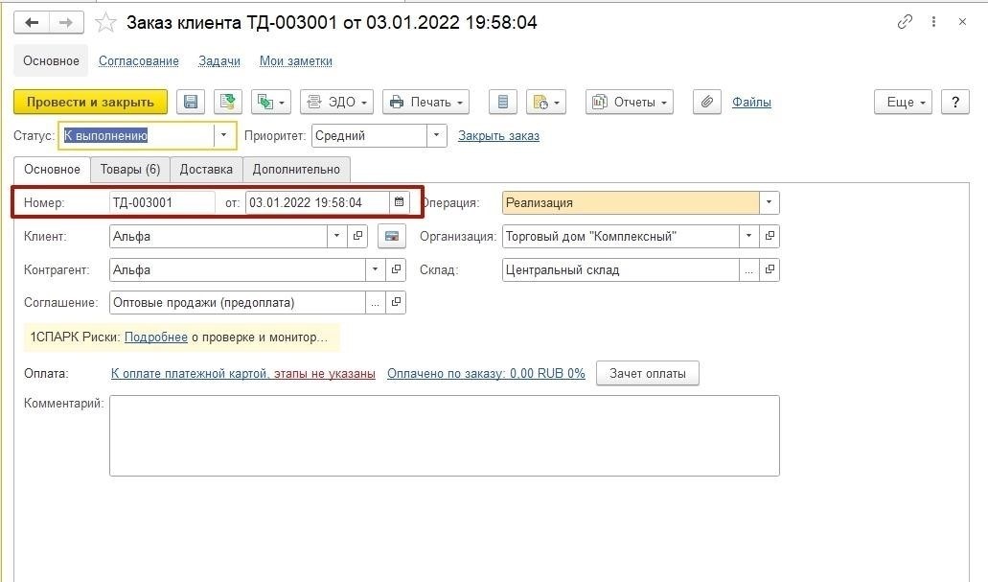988x582 pixels.
Task: Expand the Клиент dropdown arrow
Action: pyautogui.click(x=337, y=237)
